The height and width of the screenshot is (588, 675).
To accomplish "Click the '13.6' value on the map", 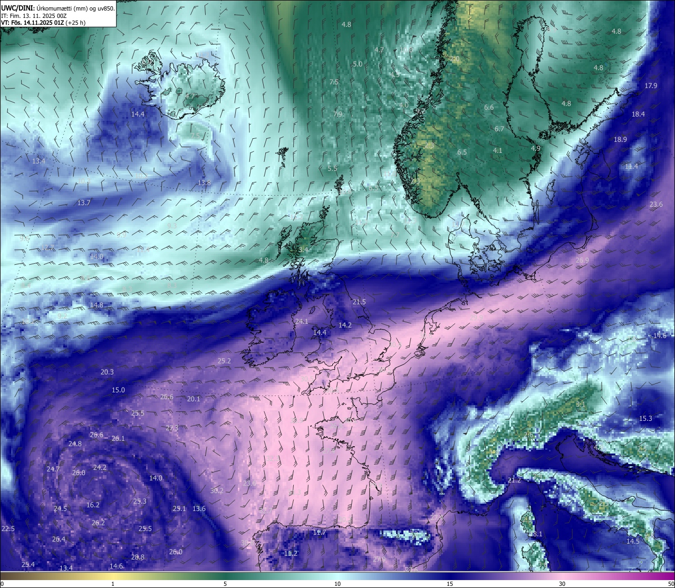I will tap(199, 509).
